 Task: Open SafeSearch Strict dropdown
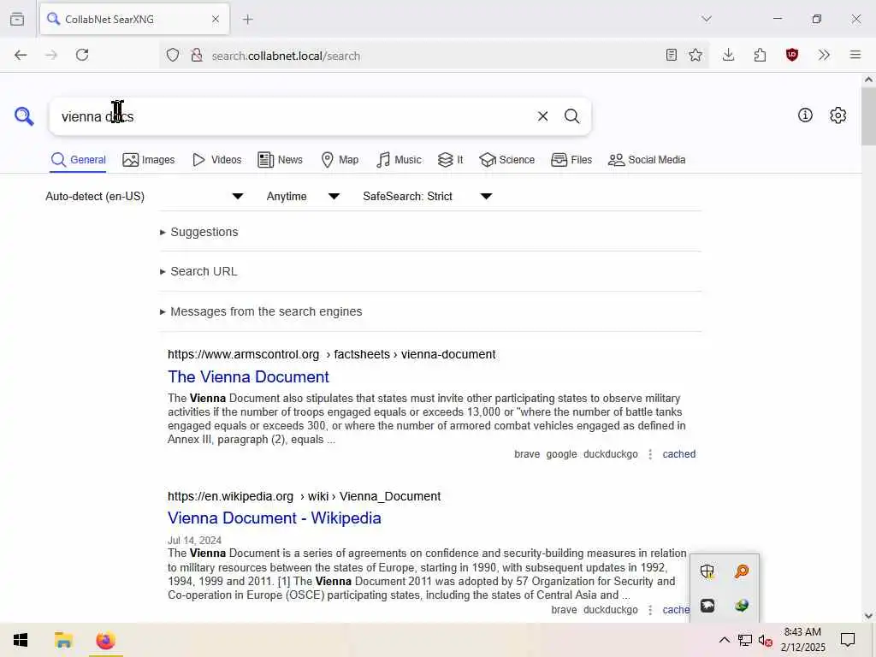click(428, 196)
